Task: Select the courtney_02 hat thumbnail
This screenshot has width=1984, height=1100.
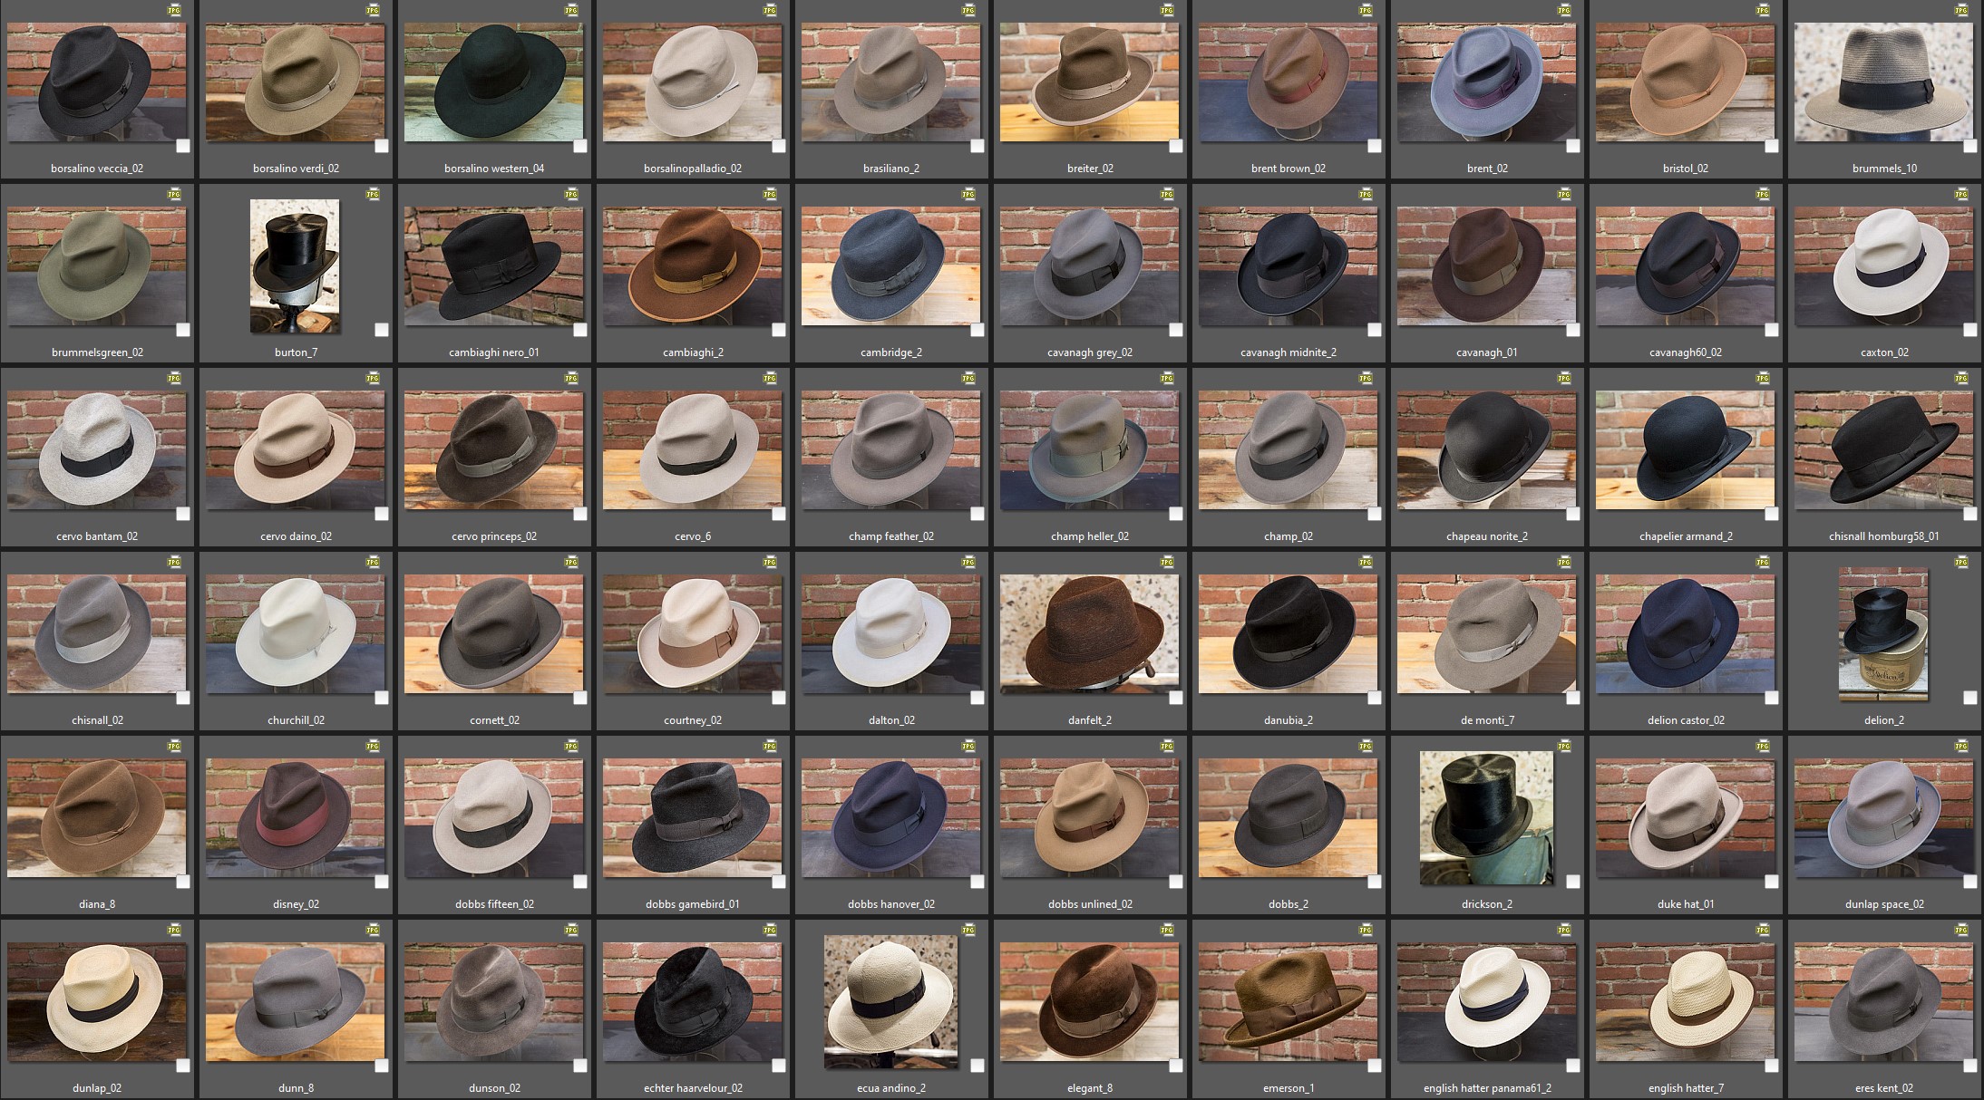Action: 692,634
